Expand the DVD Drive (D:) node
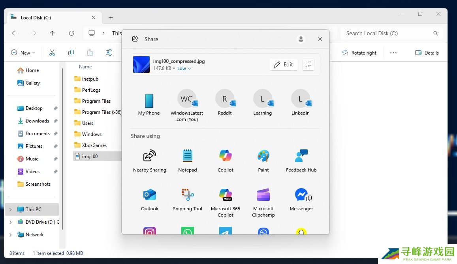This screenshot has height=264, width=457. (11, 222)
